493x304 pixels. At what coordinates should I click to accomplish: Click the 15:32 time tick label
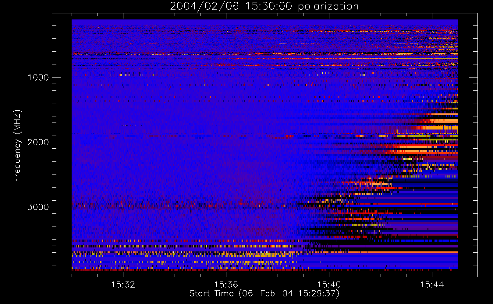[123, 285]
